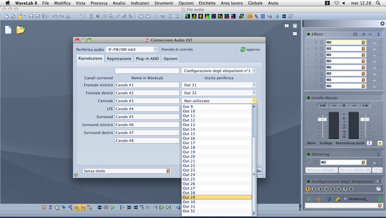Toggle Scollega fader link
The width and height of the screenshot is (386, 218).
[x=326, y=143]
